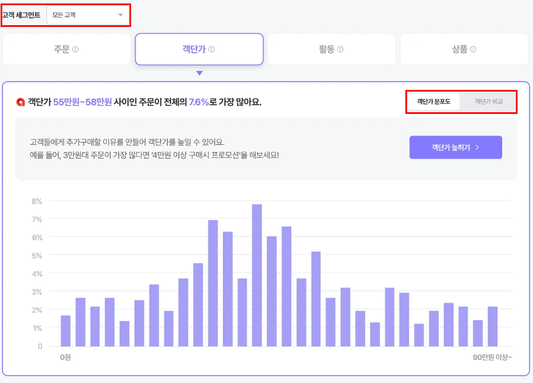Click the info icon beside 활동
This screenshot has height=383, width=533.
pyautogui.click(x=340, y=49)
